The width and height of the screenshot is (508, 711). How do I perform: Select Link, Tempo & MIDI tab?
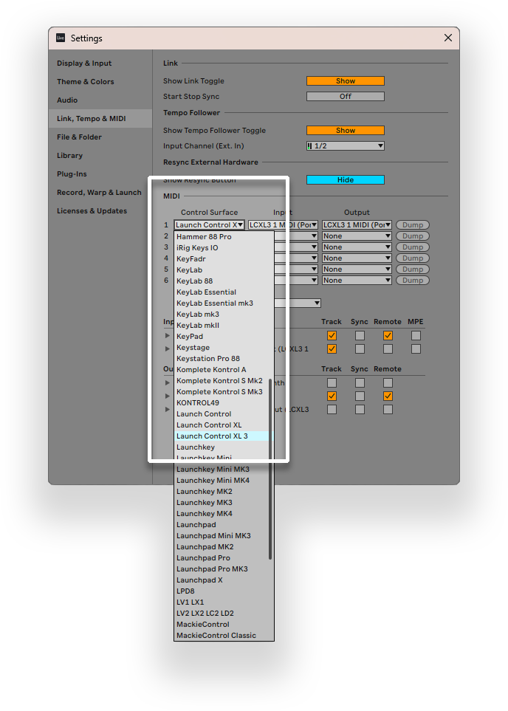(x=100, y=118)
